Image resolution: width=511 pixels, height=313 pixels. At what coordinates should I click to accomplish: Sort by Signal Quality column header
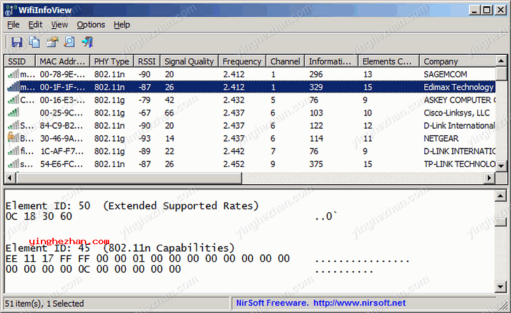pyautogui.click(x=189, y=61)
